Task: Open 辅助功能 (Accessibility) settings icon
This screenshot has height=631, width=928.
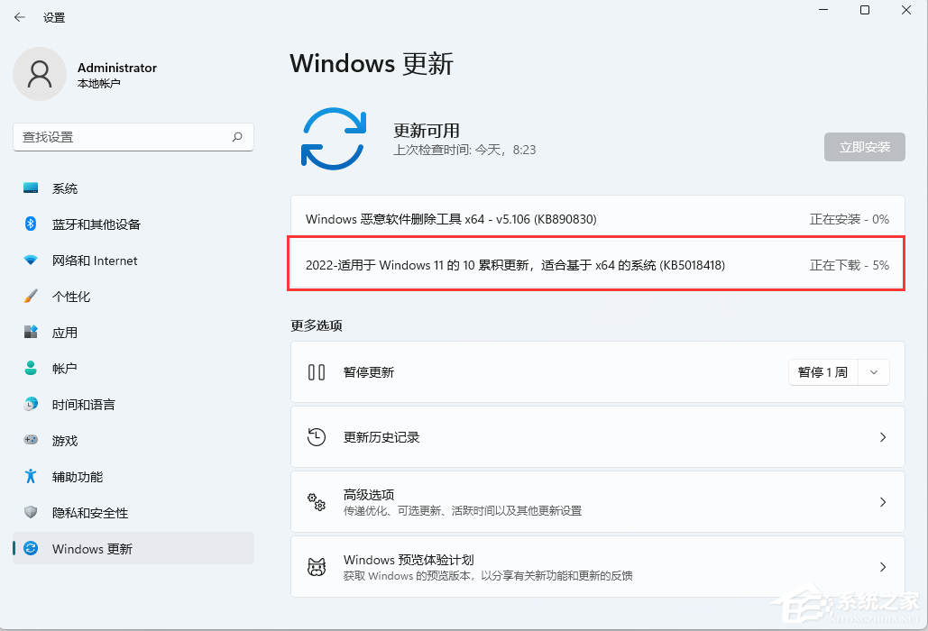Action: [25, 476]
